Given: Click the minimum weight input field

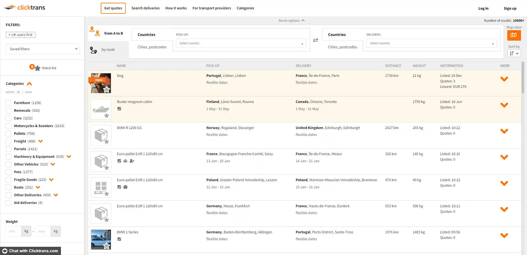Looking at the screenshot, I should click(13, 231).
